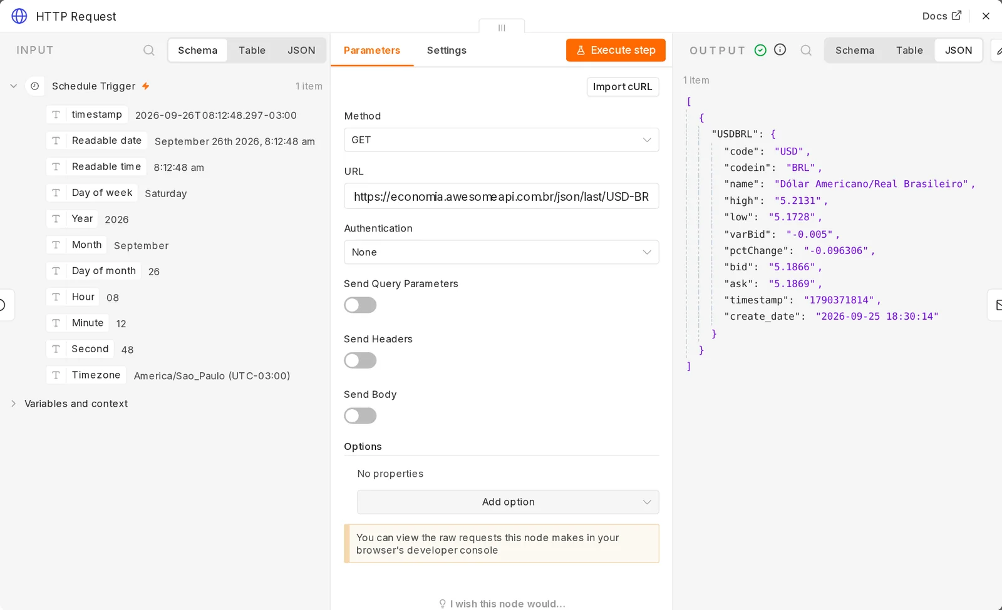Select input JSON view tab
Screen dimensions: 1002x610
point(301,50)
